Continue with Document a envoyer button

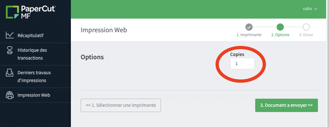286,105
